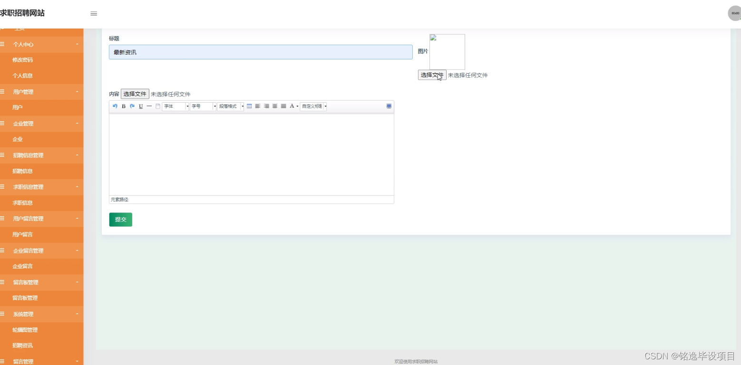Click the 提交 submit button
741x365 pixels.
click(120, 219)
